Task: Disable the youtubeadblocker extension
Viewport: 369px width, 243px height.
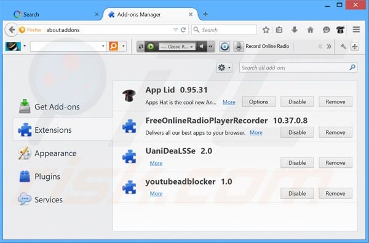Action: point(297,193)
